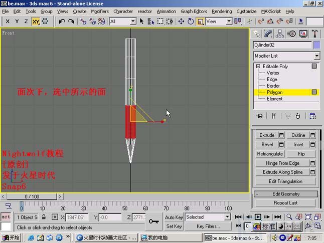Image resolution: width=324 pixels, height=243 pixels.
Task: Open Select by Name list tool
Action: click(x=151, y=21)
